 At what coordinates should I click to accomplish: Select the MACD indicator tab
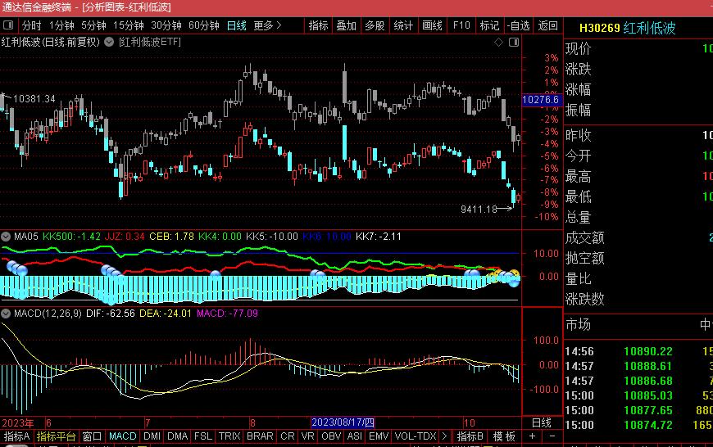123,436
